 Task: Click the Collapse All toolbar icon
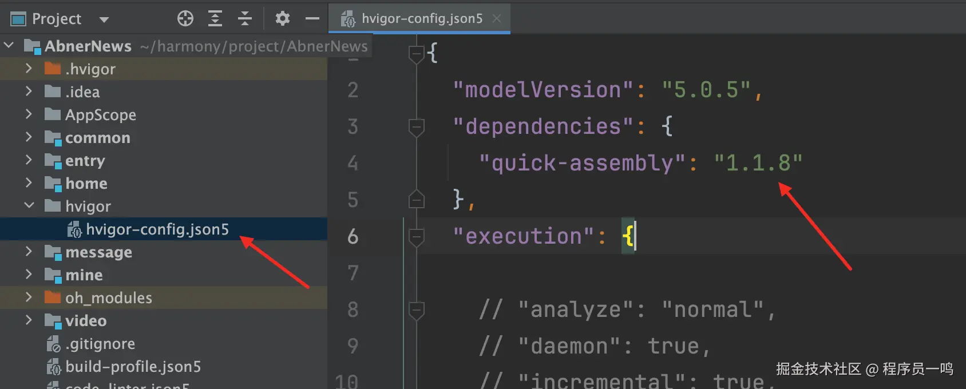tap(245, 19)
